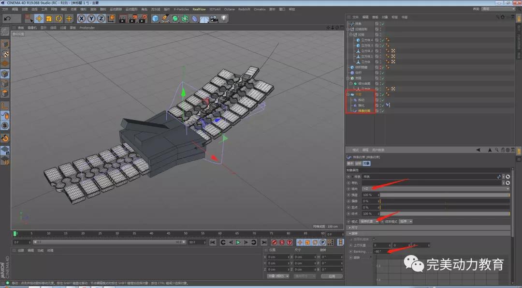Image resolution: width=522 pixels, height=288 pixels.
Task: Select the Rotate tool in toolbar
Action: (59, 18)
